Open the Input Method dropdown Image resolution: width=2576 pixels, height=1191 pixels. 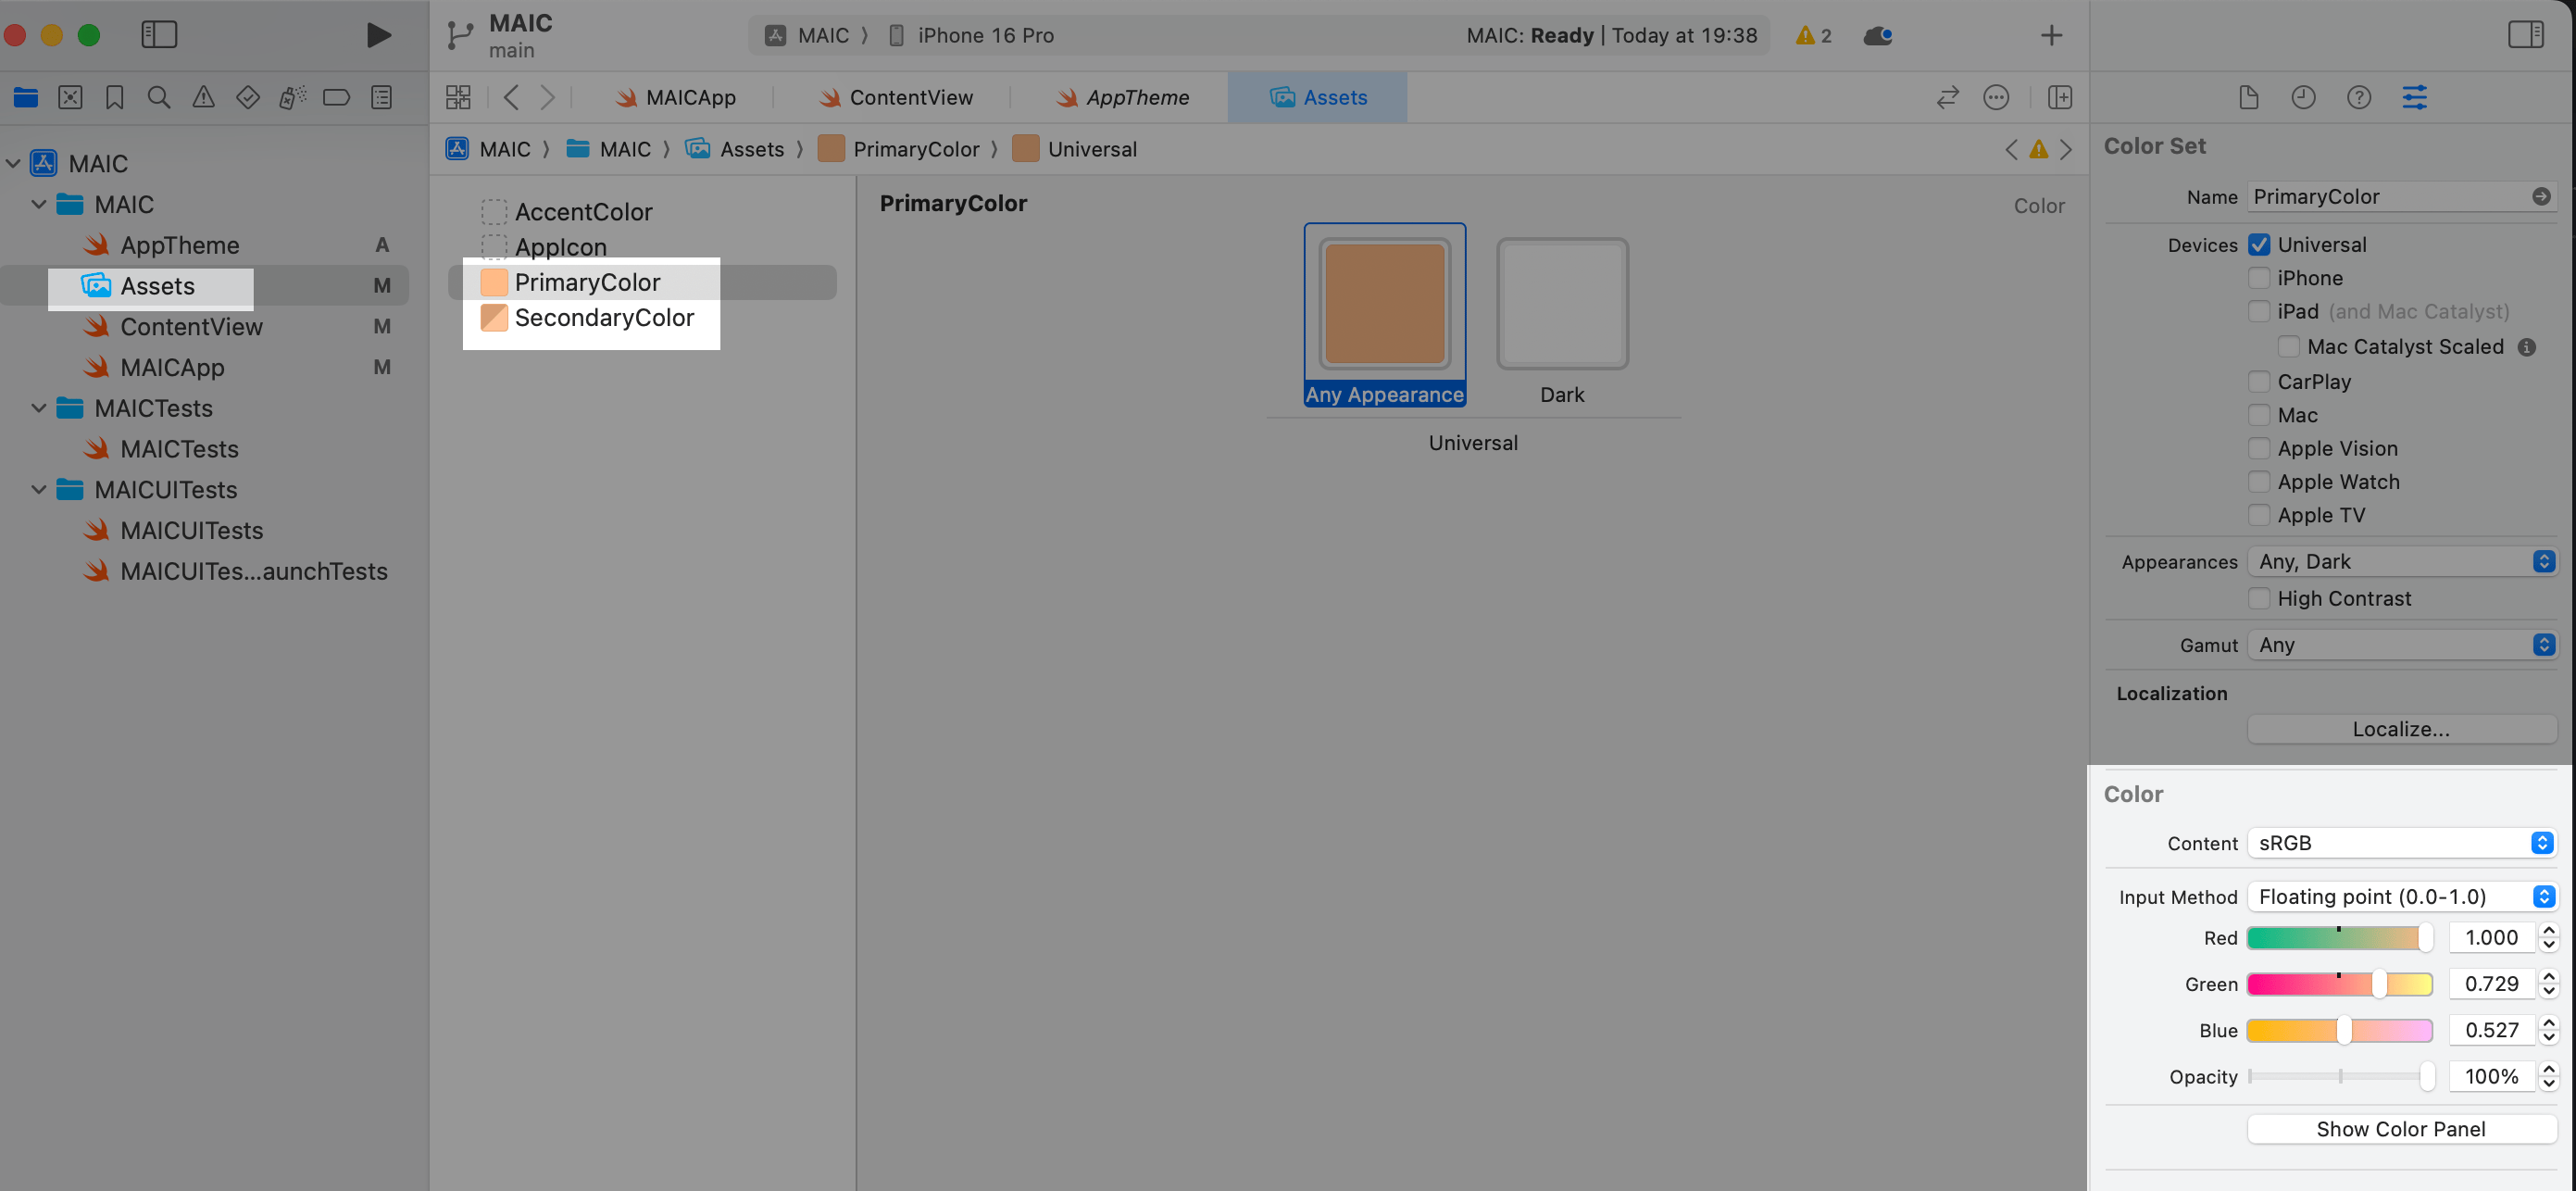tap(2401, 896)
